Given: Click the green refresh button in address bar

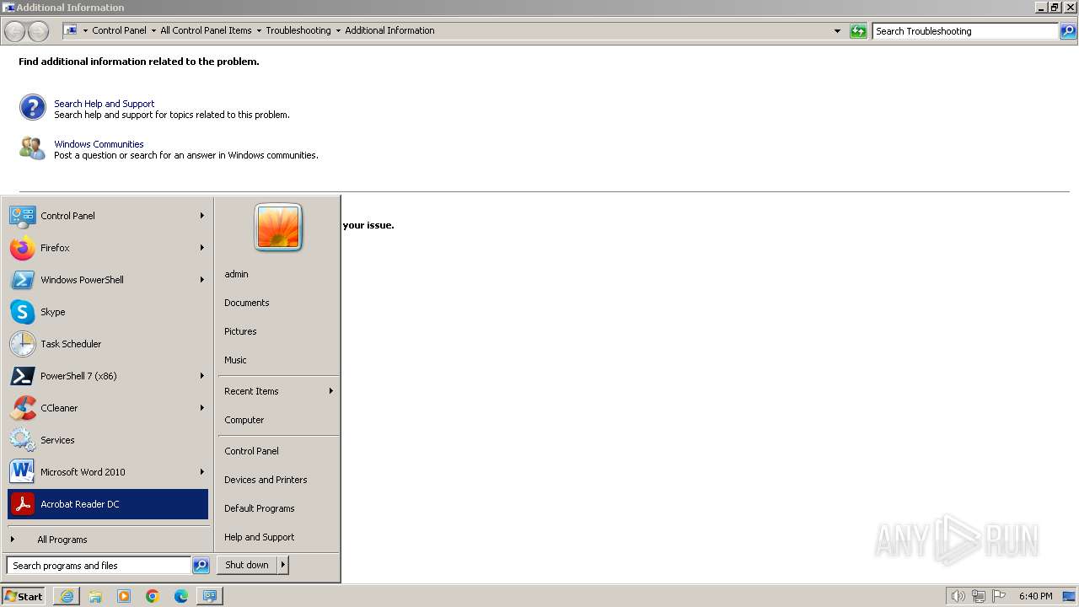Looking at the screenshot, I should 858,31.
